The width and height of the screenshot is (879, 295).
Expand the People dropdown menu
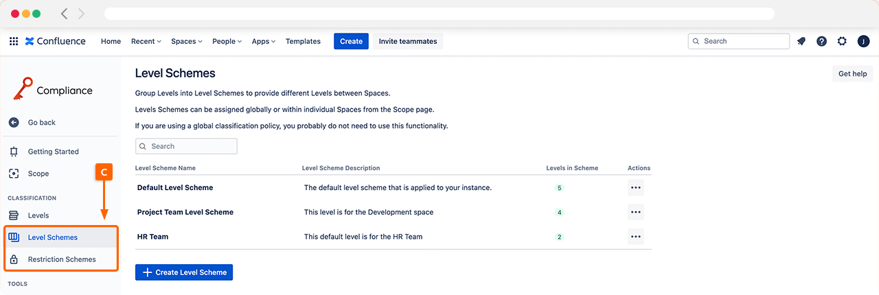click(x=227, y=41)
